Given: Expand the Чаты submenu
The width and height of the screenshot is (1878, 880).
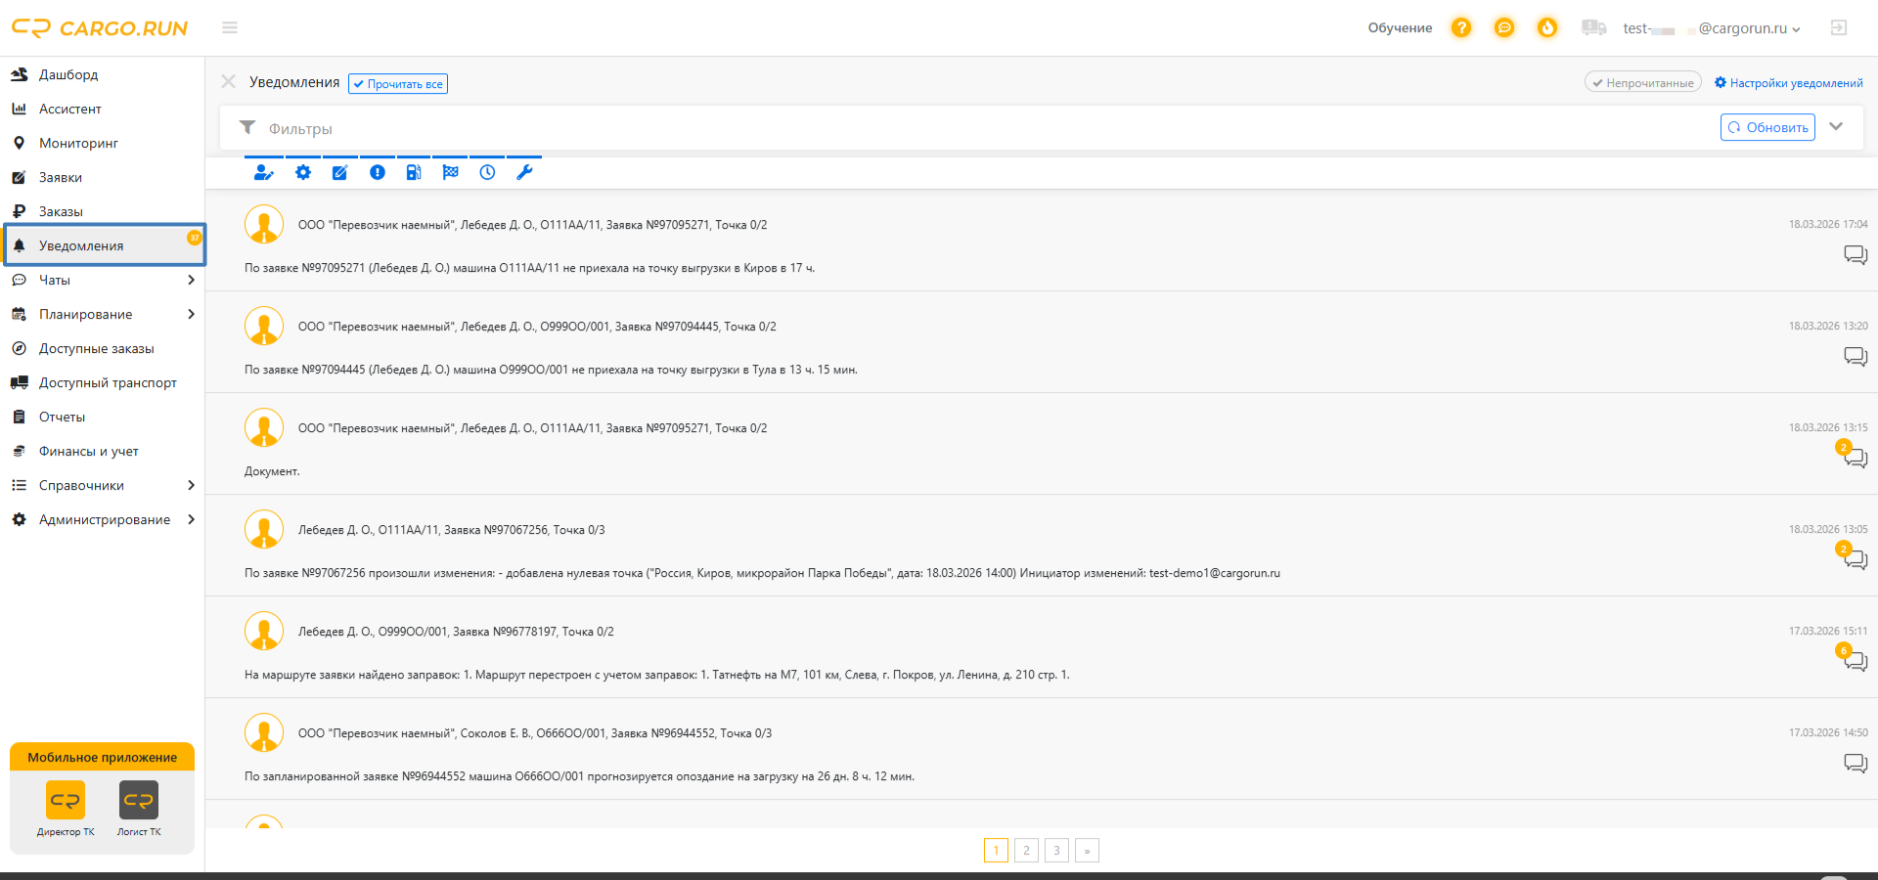Looking at the screenshot, I should [191, 281].
